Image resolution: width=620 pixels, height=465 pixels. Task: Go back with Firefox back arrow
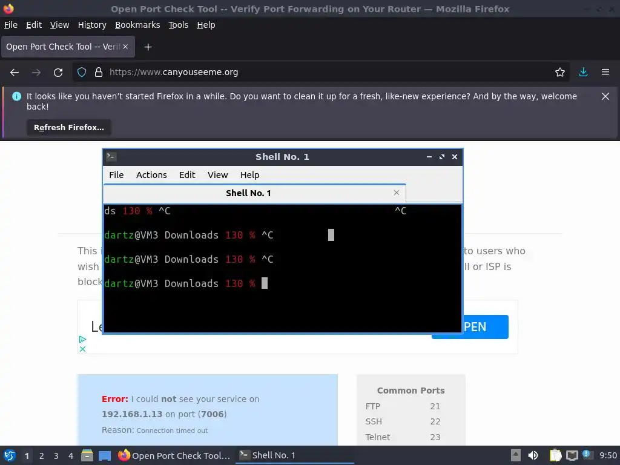tap(15, 73)
